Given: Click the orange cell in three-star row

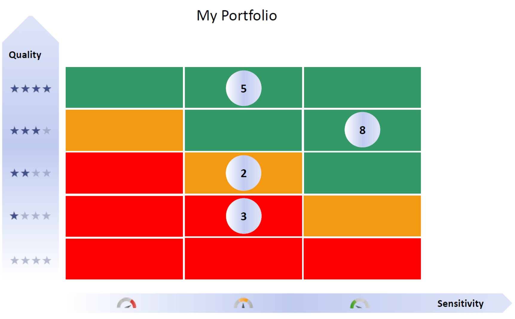Looking at the screenshot, I should (x=124, y=130).
